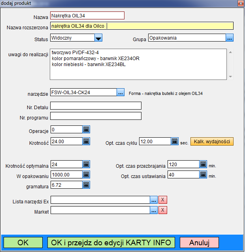This screenshot has width=245, height=252.
Task: Click Opt. czas przezbrajania value 120
Action: [183, 164]
